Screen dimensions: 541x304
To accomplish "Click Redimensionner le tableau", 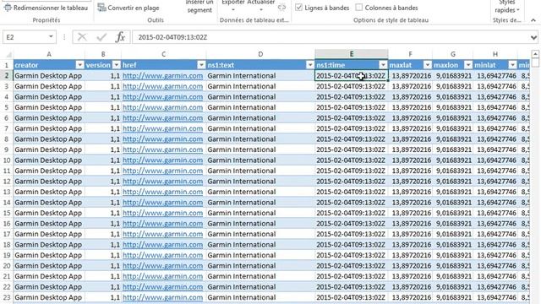I will tap(46, 8).
